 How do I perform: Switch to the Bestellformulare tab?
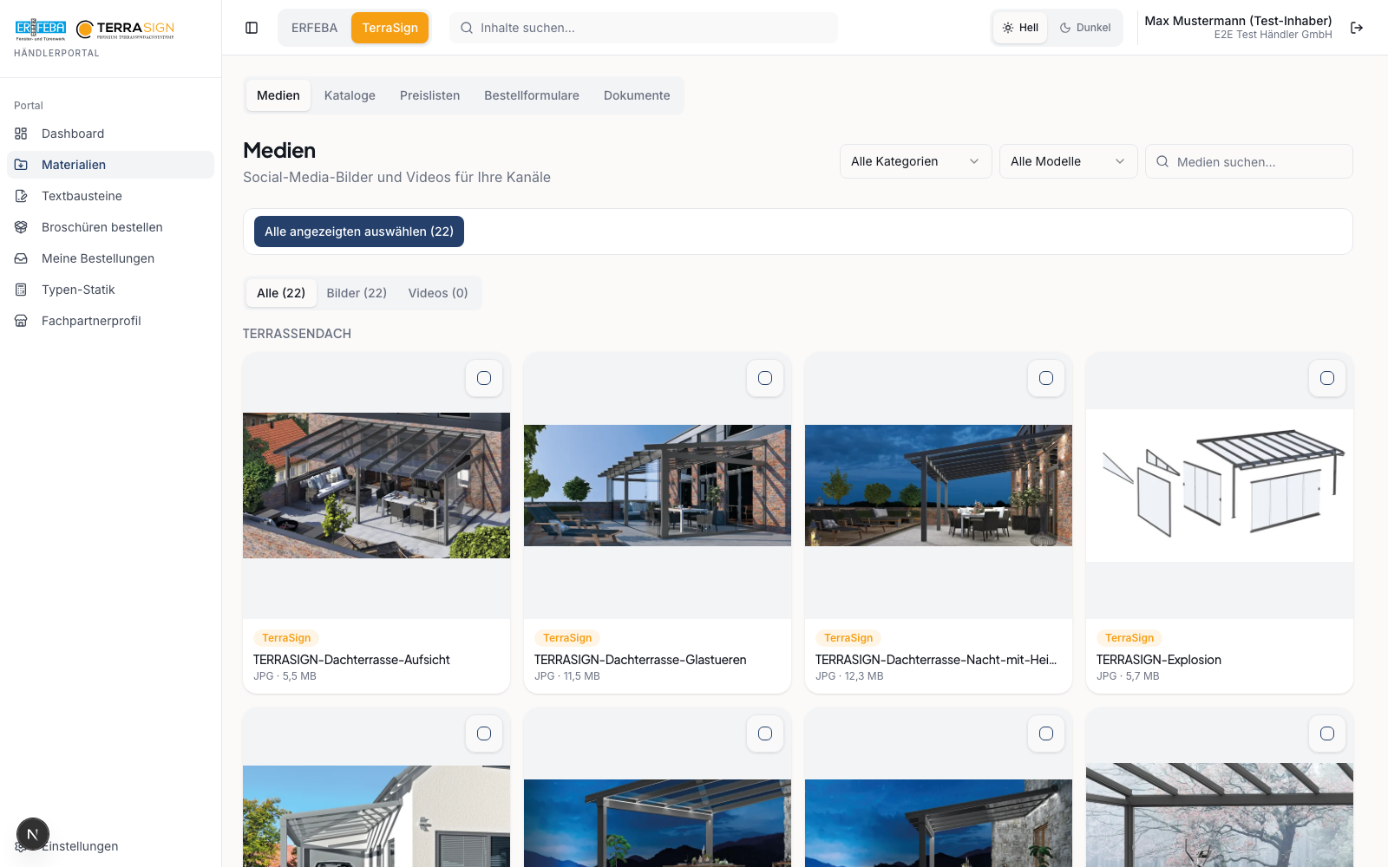(532, 95)
